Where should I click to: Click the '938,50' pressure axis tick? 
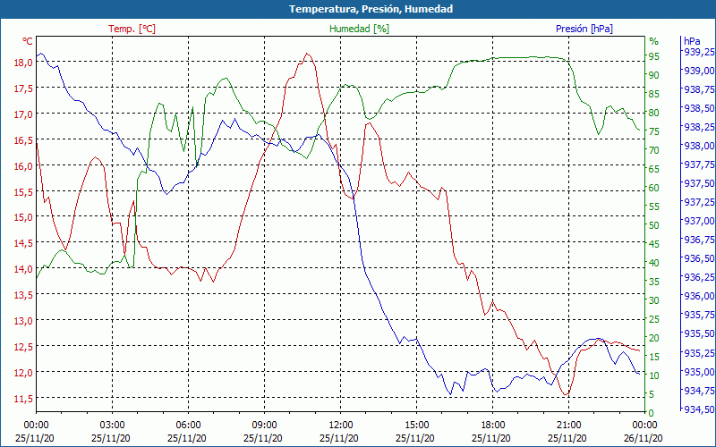(700, 108)
